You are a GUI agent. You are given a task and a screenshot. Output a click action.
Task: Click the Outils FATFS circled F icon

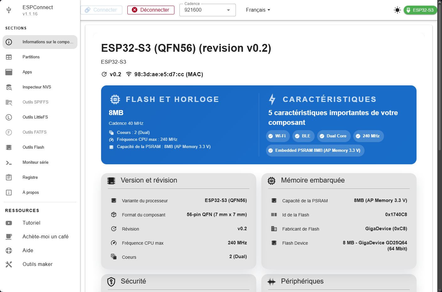(9, 132)
